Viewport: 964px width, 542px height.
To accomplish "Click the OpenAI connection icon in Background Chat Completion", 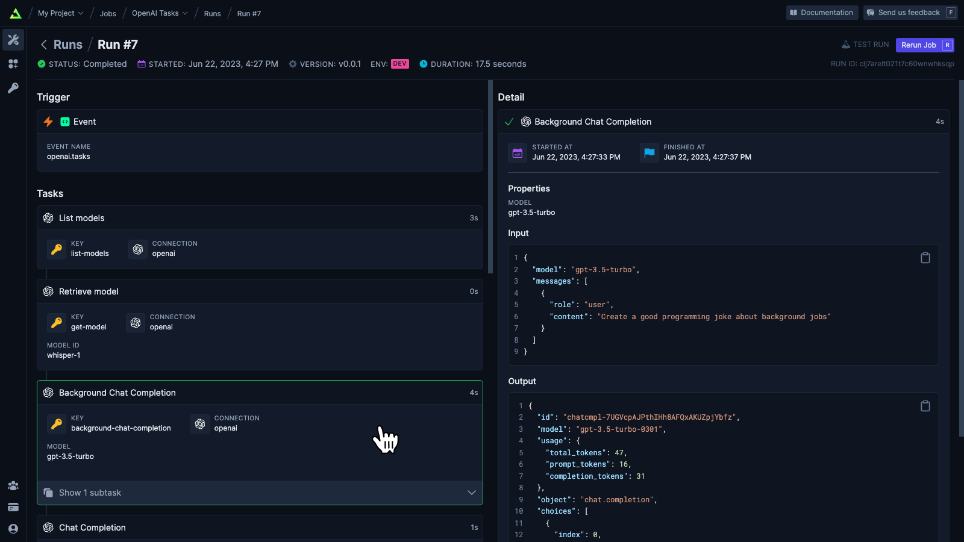I will pos(200,423).
